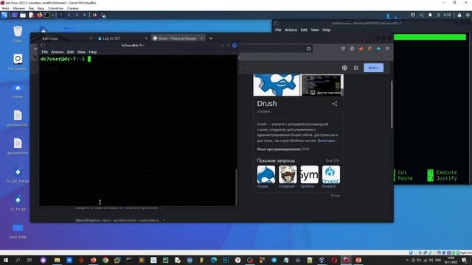
Task: Switch to workspace 3 in Kali panel
Action: pyautogui.click(x=77, y=15)
